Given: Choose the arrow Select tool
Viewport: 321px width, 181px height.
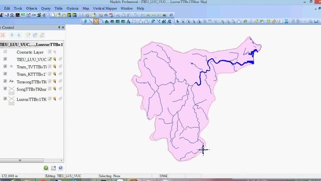Looking at the screenshot, I should coord(178,21).
